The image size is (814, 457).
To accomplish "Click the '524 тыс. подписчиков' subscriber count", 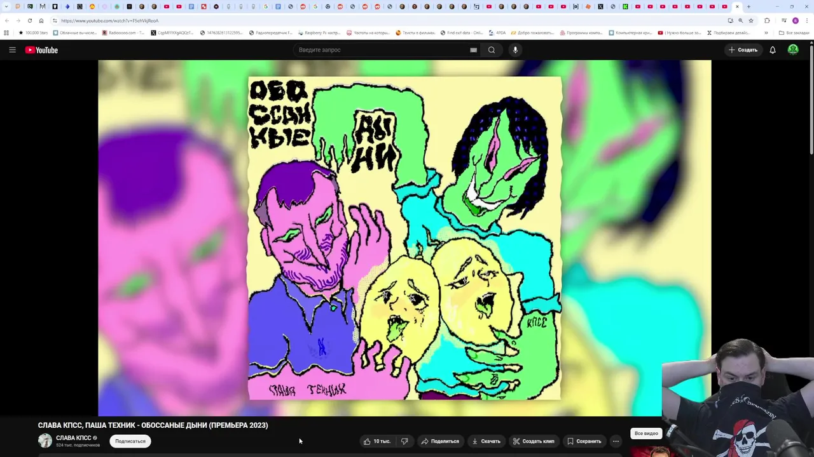I will pyautogui.click(x=78, y=445).
